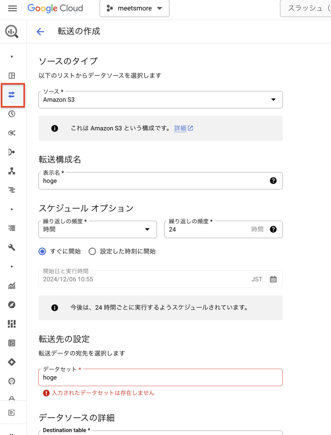Click the 表示名 hoge input field
The height and width of the screenshot is (435, 331).
pyautogui.click(x=160, y=181)
